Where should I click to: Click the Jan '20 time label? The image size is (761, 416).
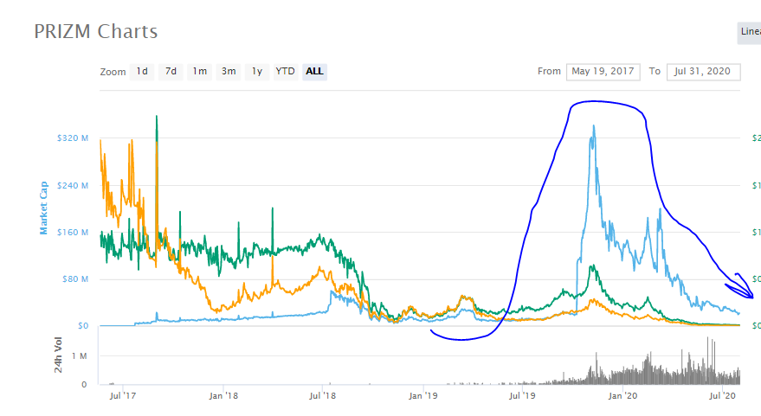click(622, 395)
